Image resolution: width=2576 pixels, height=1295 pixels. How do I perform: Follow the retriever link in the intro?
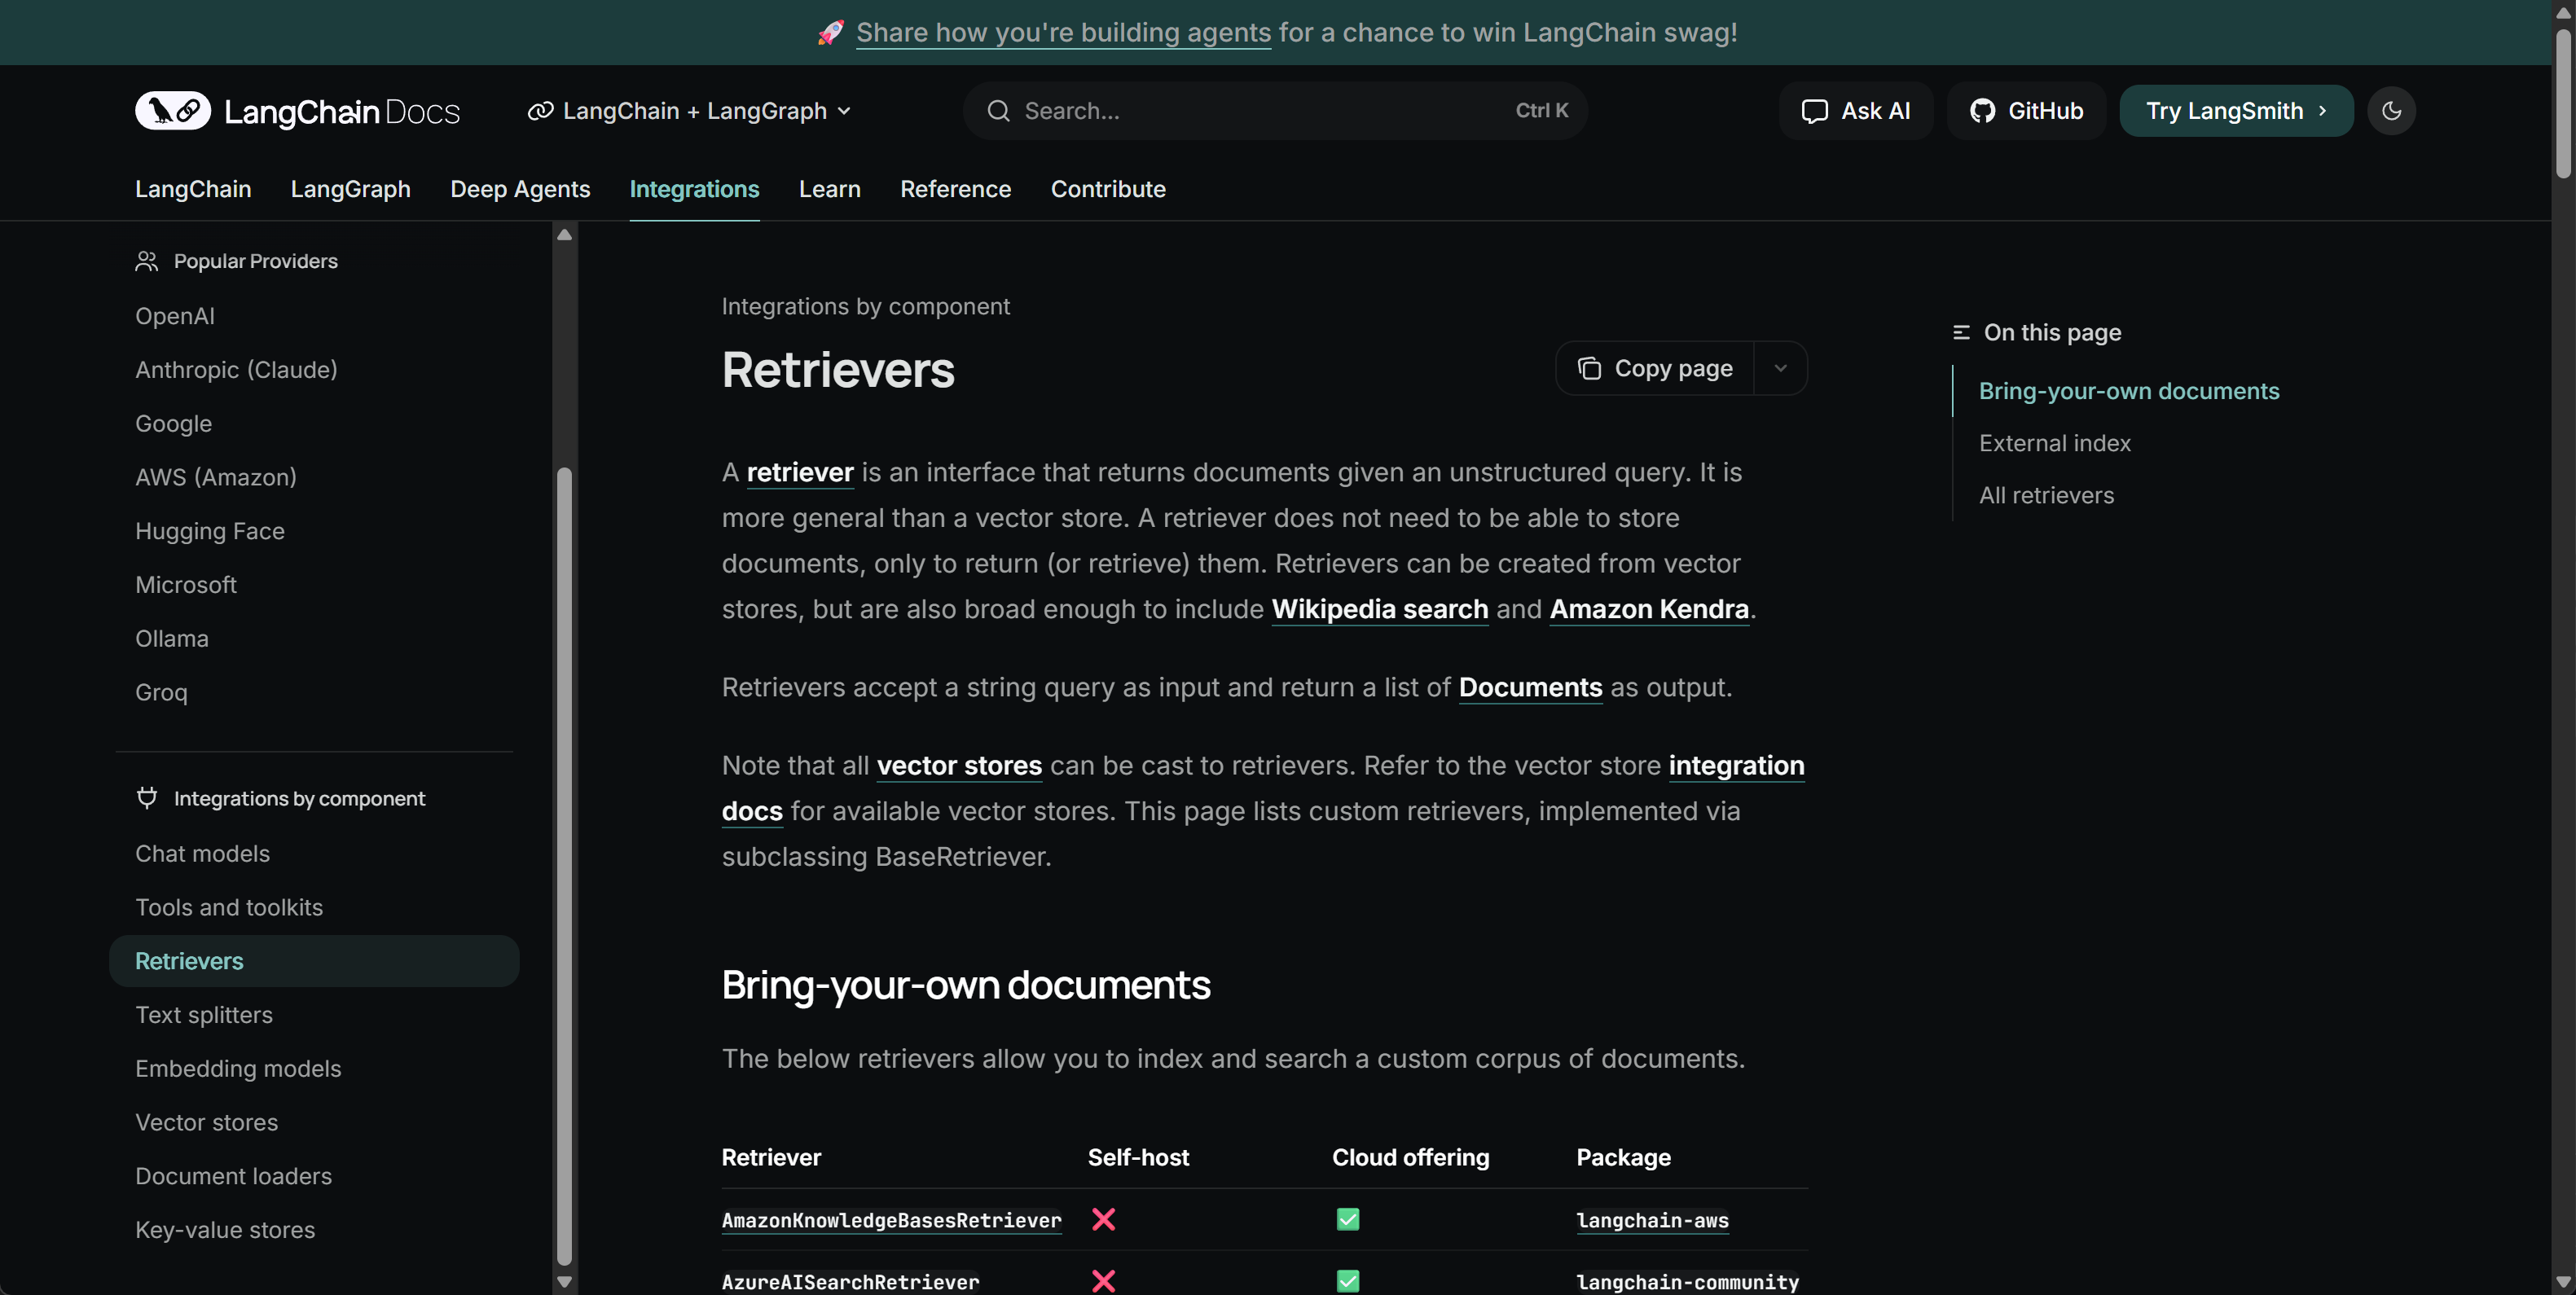pos(800,472)
